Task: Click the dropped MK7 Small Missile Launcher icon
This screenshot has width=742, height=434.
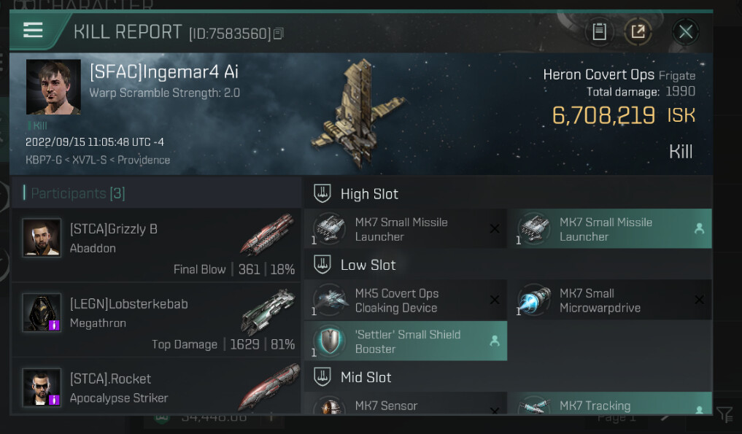Action: [534, 229]
